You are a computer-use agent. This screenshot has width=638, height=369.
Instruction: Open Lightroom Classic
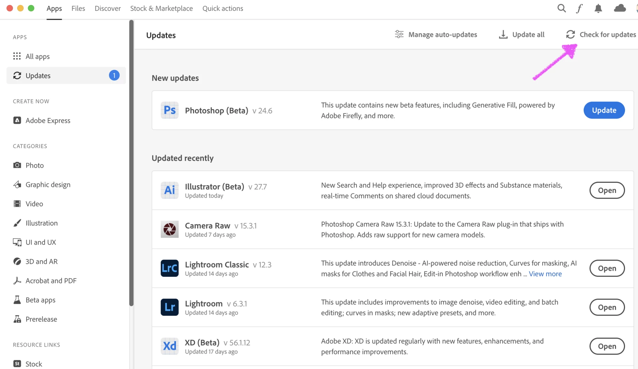[x=607, y=268]
